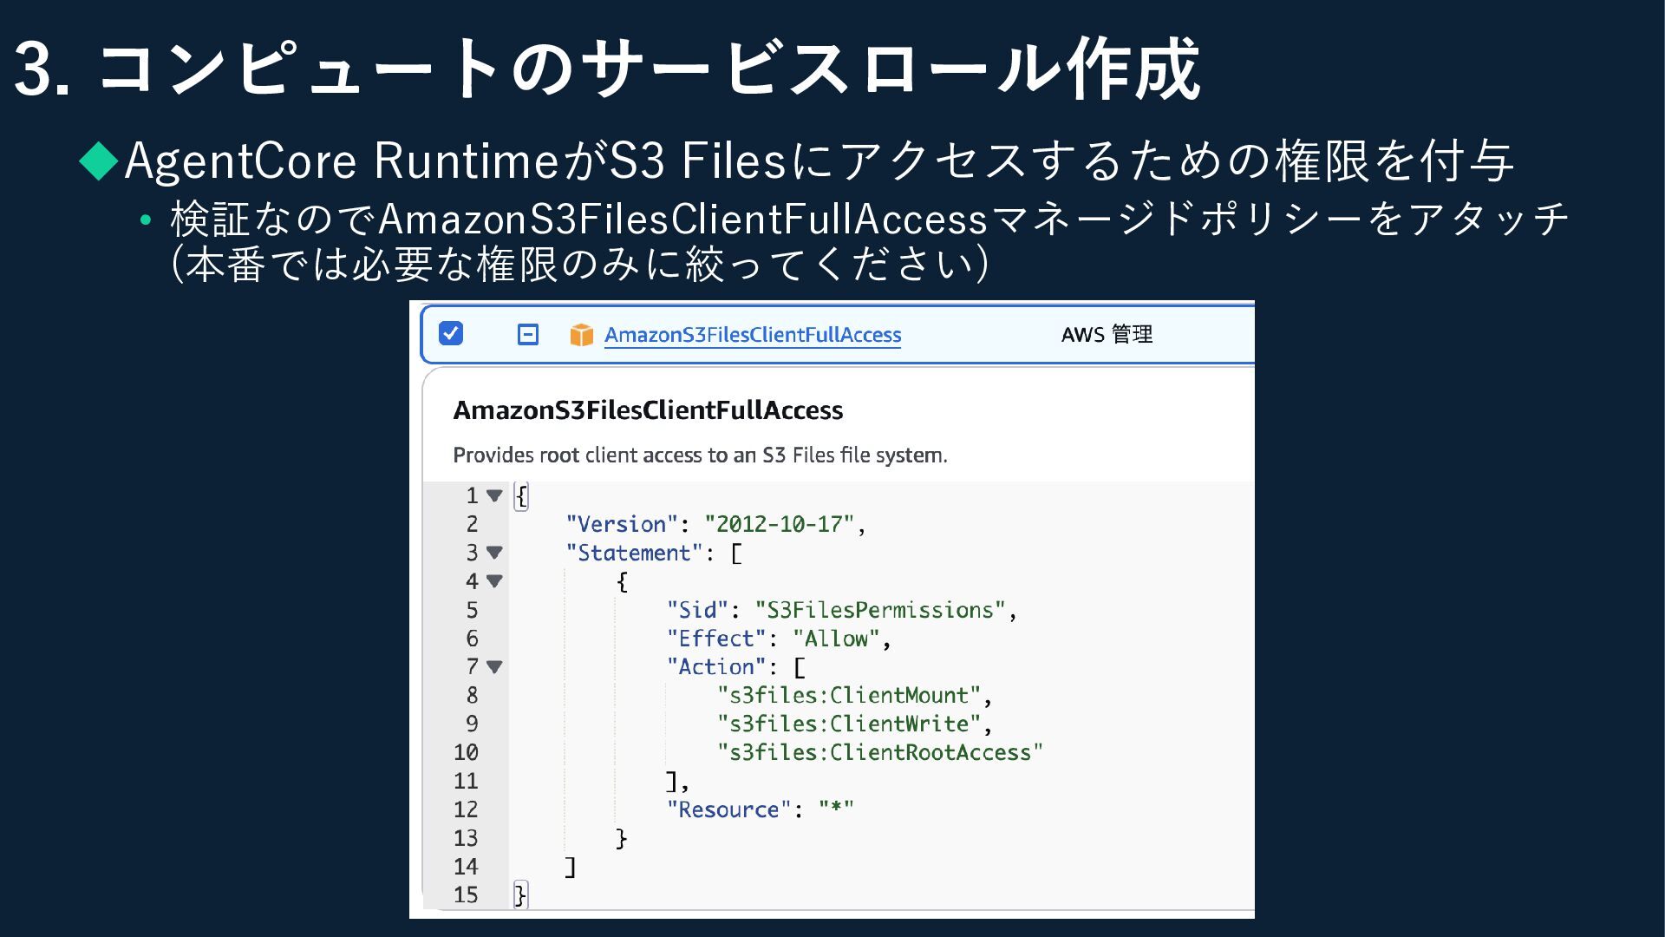Click the policy description text
The width and height of the screenshot is (1665, 937).
click(x=700, y=455)
